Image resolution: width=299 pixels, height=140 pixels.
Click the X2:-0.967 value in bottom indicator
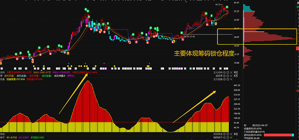point(24,137)
